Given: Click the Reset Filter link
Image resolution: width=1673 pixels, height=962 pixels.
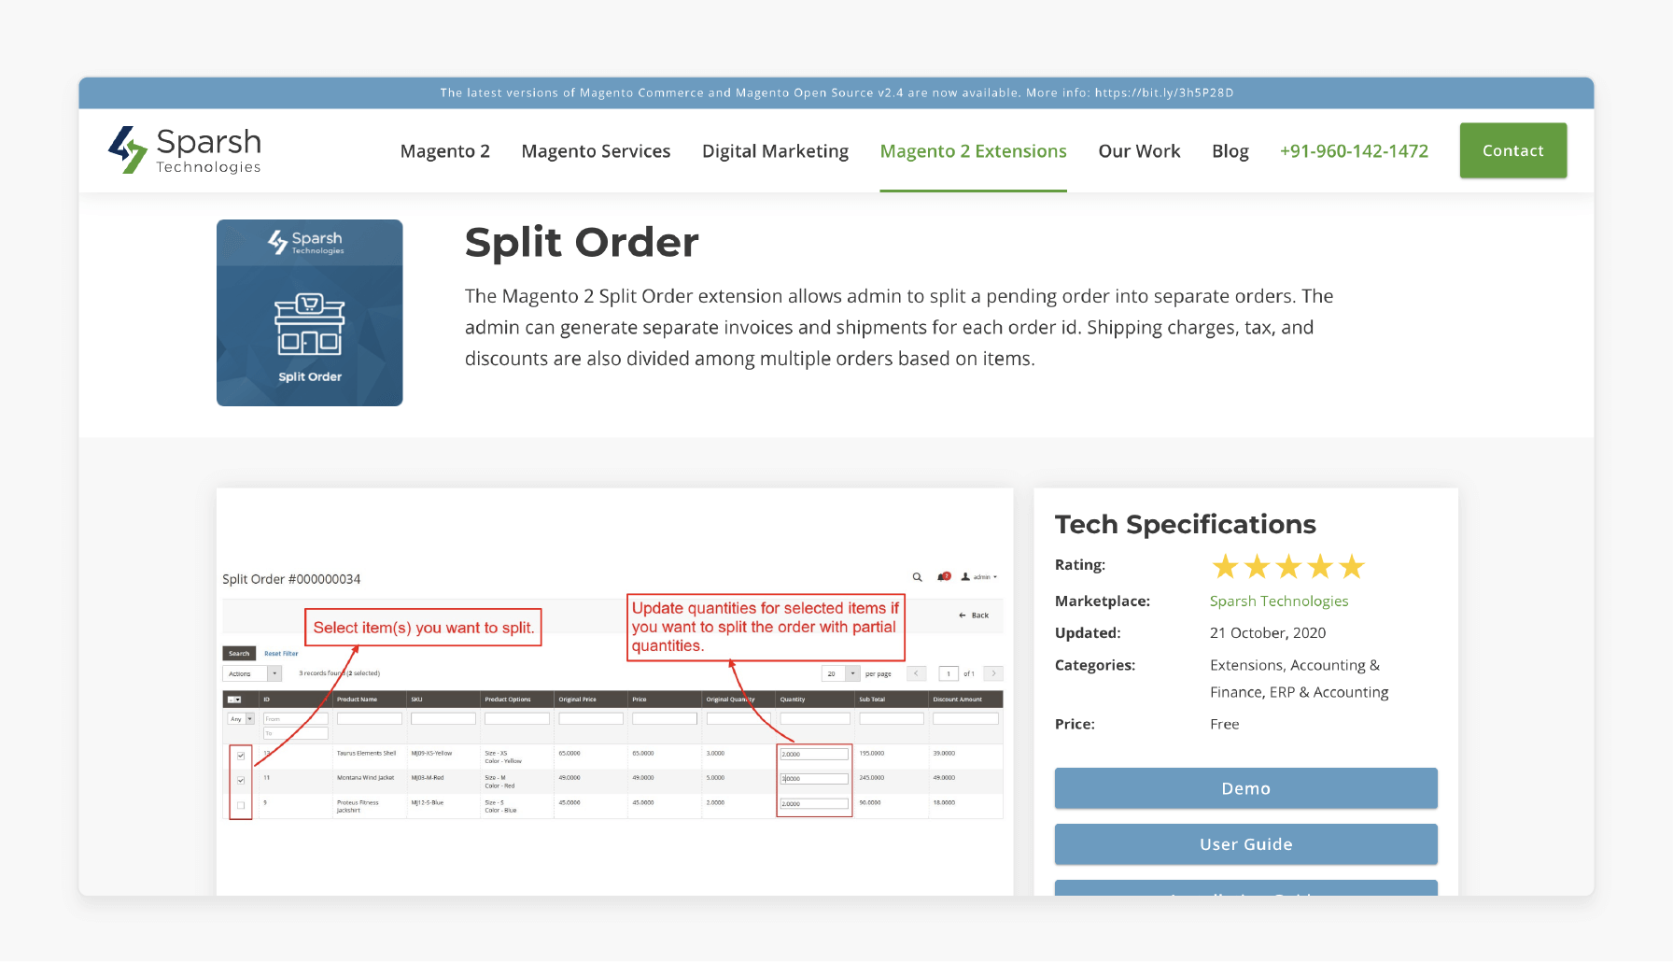Looking at the screenshot, I should 281,654.
